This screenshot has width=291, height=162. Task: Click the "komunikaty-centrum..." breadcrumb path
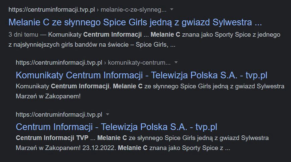click(x=139, y=62)
